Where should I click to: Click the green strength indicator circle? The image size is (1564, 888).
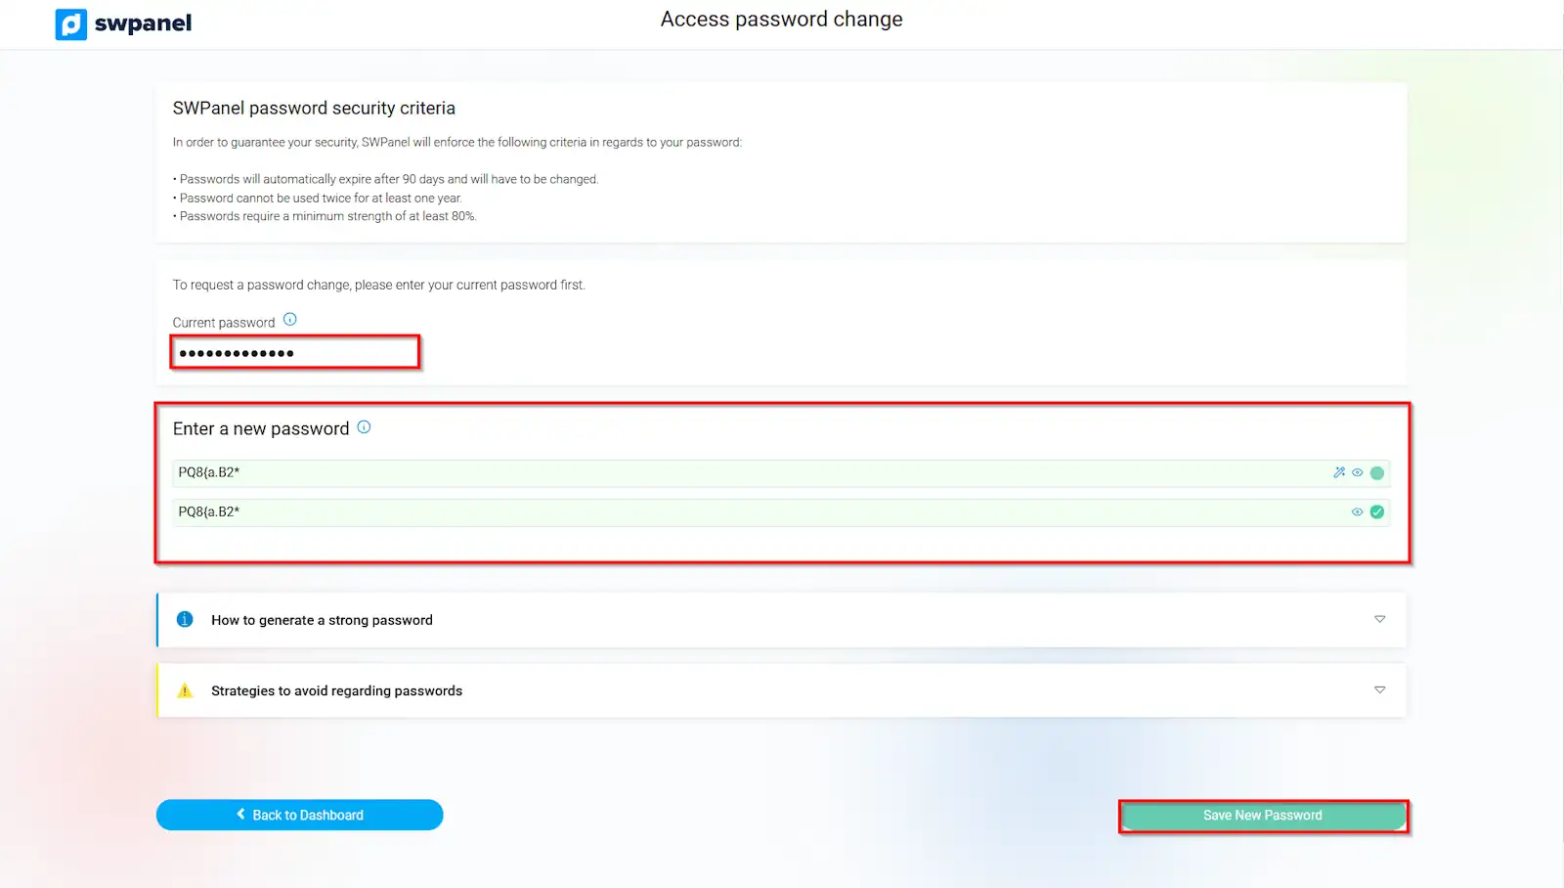pos(1377,473)
